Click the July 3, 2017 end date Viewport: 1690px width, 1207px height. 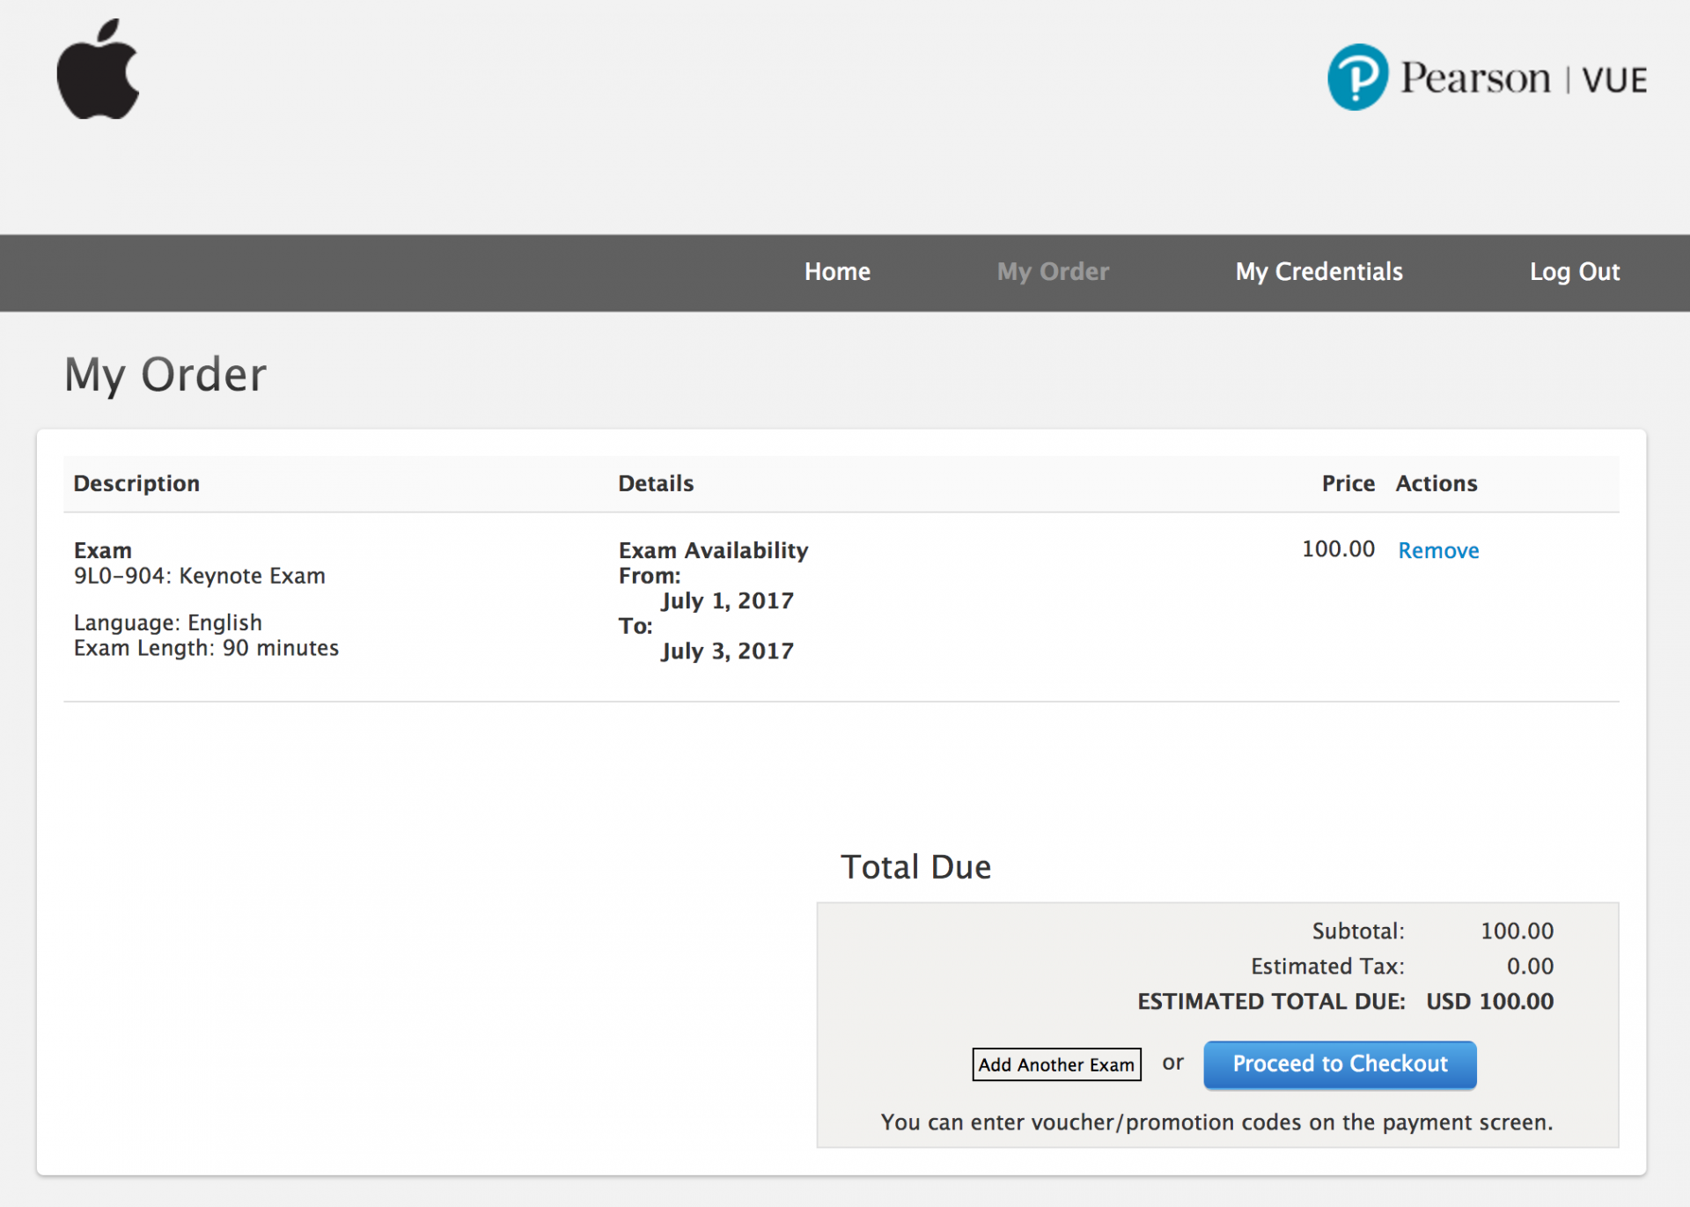(727, 651)
